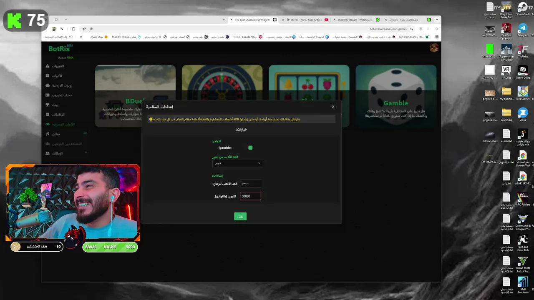Screen dimensions: 534x300
Task: Click the maximum bet input field
Action: coord(250,184)
